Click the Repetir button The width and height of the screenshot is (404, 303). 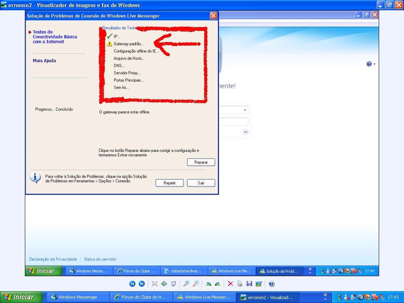tap(169, 183)
